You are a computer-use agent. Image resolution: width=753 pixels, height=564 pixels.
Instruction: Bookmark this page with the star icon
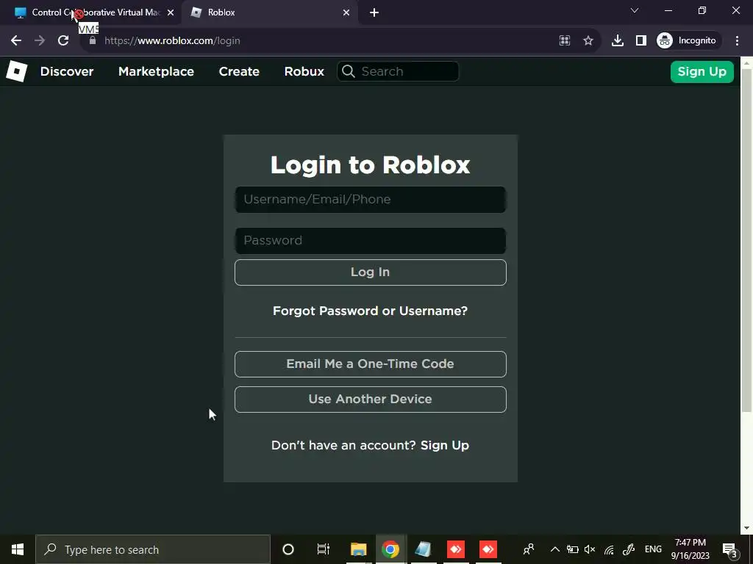point(588,41)
